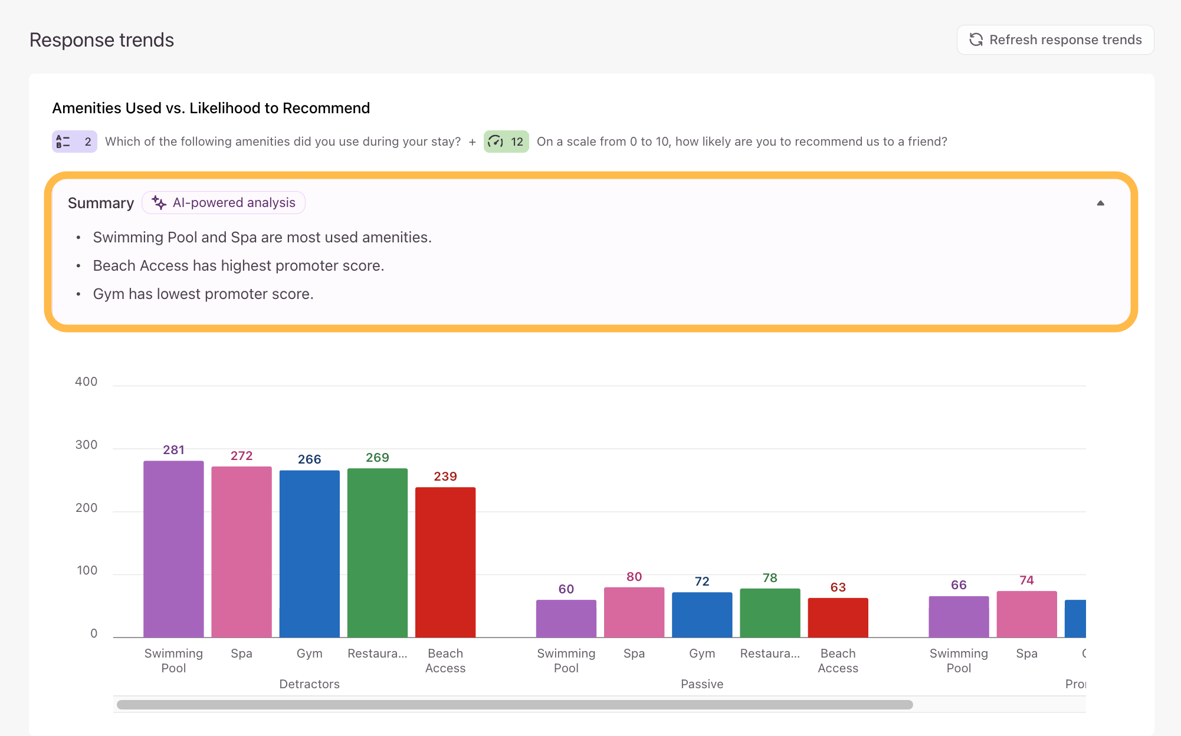Click Refresh response trends button
The height and width of the screenshot is (736, 1181).
click(1055, 40)
